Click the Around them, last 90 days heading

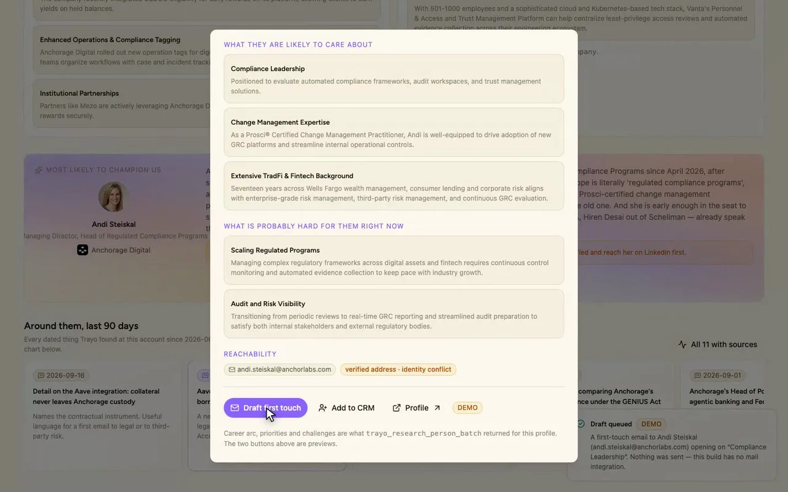pos(81,326)
